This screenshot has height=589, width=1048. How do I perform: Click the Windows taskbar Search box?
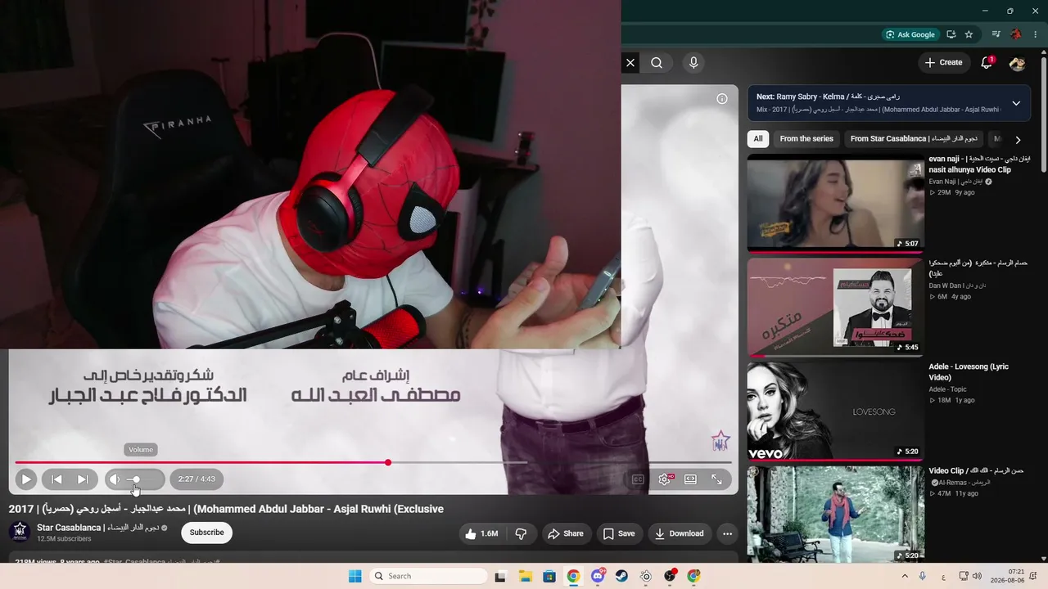tap(429, 576)
